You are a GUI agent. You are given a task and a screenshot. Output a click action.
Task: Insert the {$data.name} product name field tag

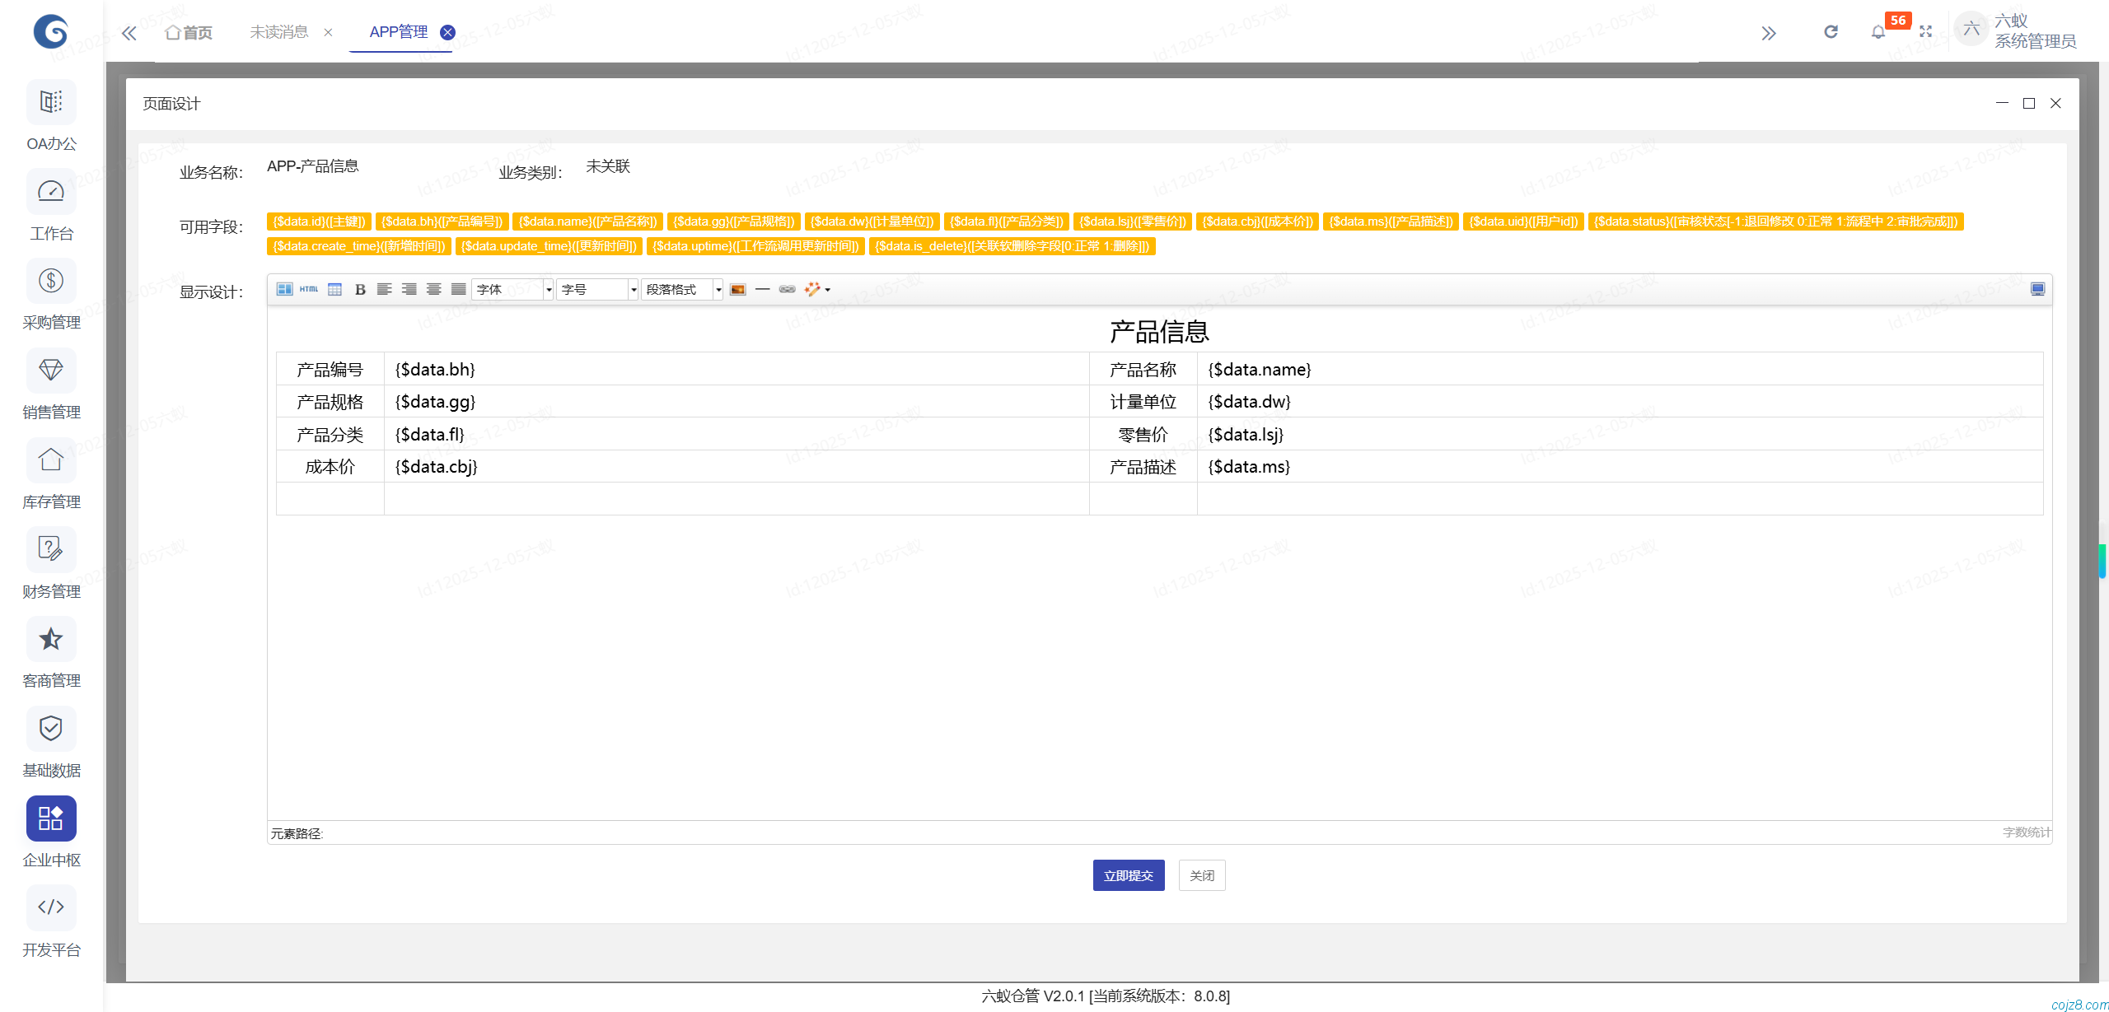(x=587, y=222)
